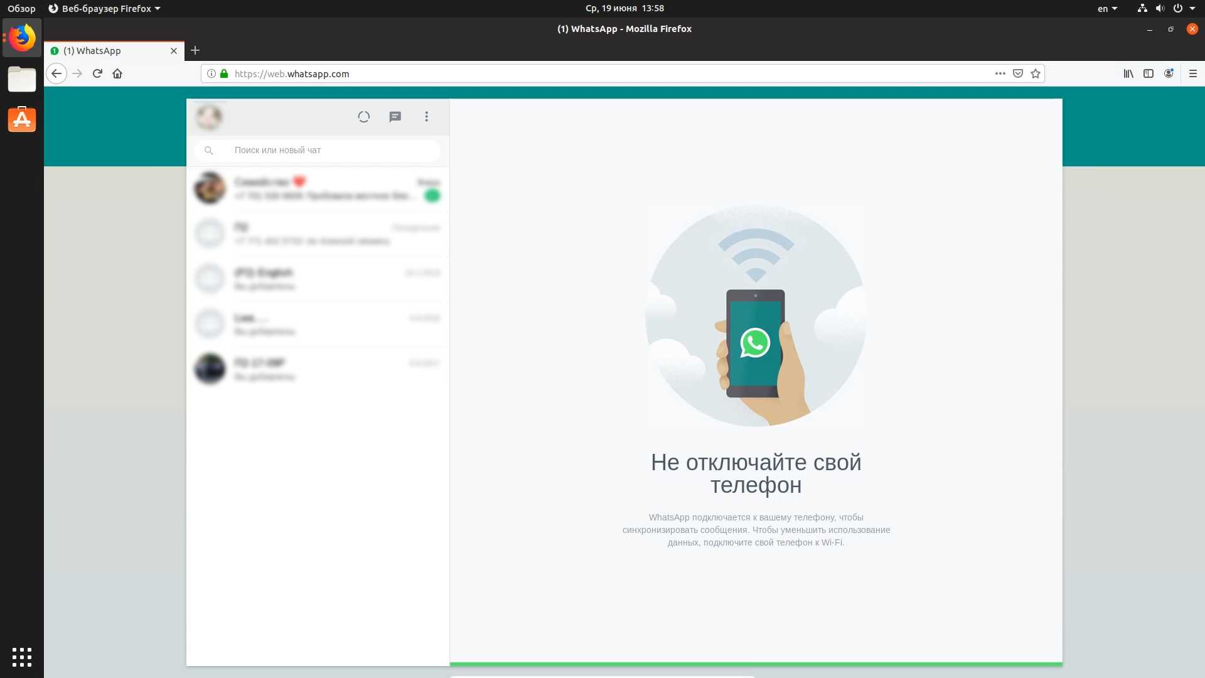1205x678 pixels.
Task: Toggle Firefox sidebar view
Action: (1149, 73)
